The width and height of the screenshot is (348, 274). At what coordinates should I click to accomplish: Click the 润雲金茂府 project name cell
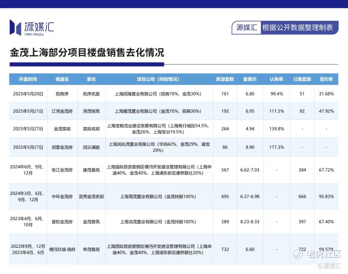(x=62, y=147)
